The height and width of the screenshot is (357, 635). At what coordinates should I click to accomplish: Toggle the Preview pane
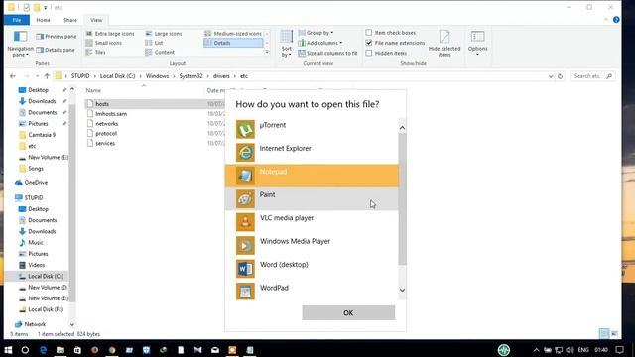(56, 37)
